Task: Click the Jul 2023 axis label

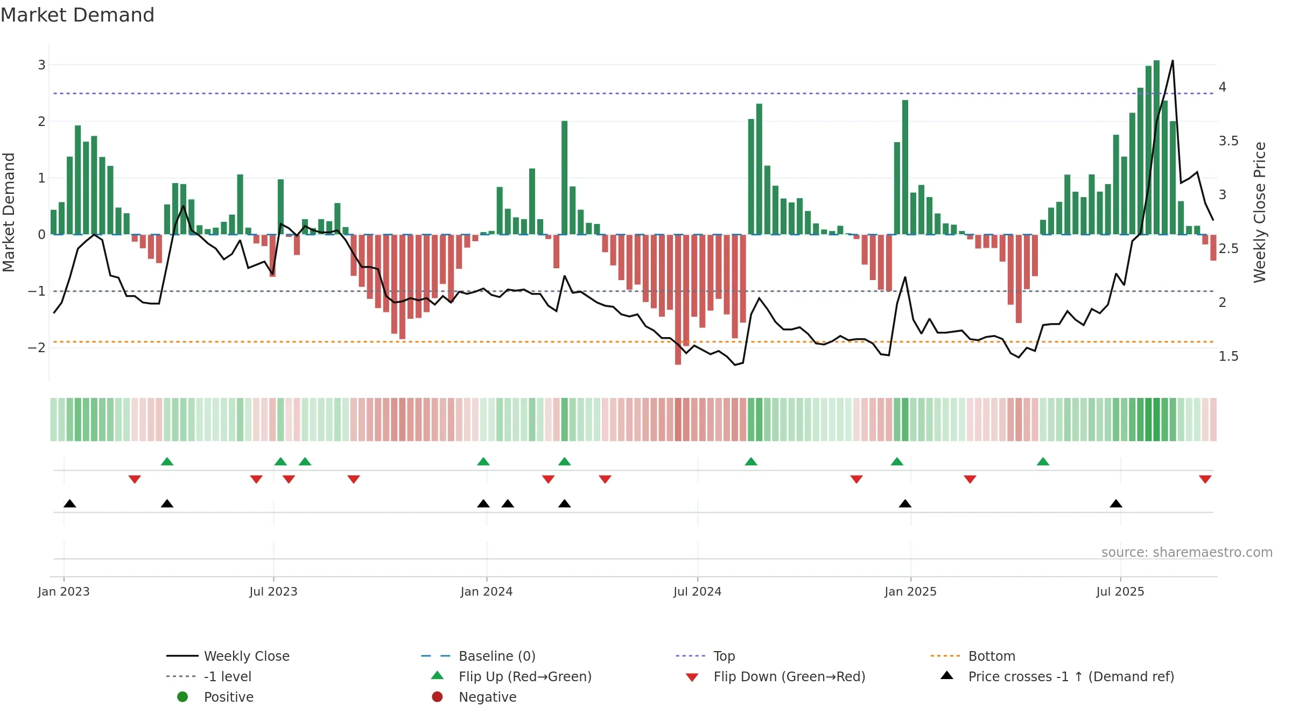Action: coord(273,591)
